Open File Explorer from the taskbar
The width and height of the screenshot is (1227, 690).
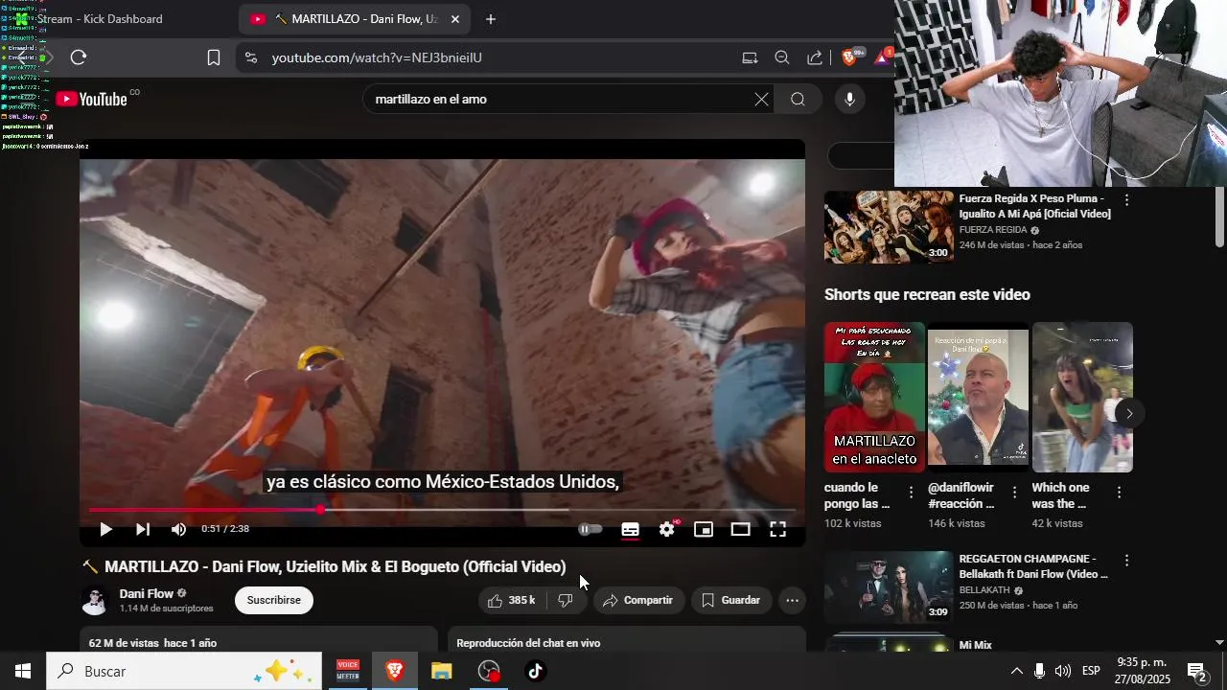tap(441, 671)
